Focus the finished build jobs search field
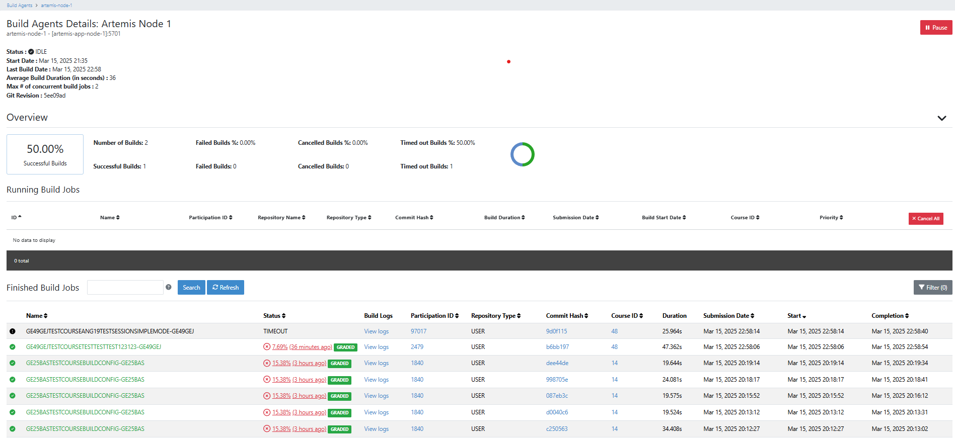The height and width of the screenshot is (441, 955). [125, 288]
